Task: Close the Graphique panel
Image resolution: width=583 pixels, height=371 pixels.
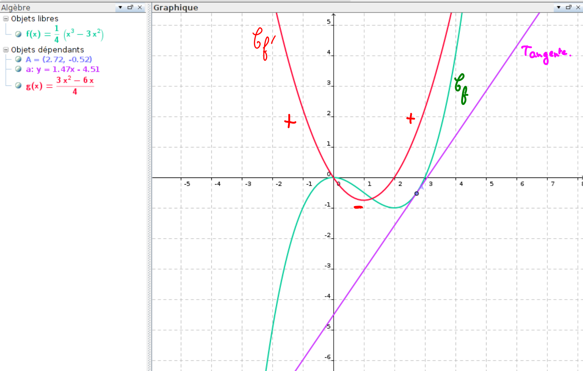Action: pyautogui.click(x=578, y=7)
